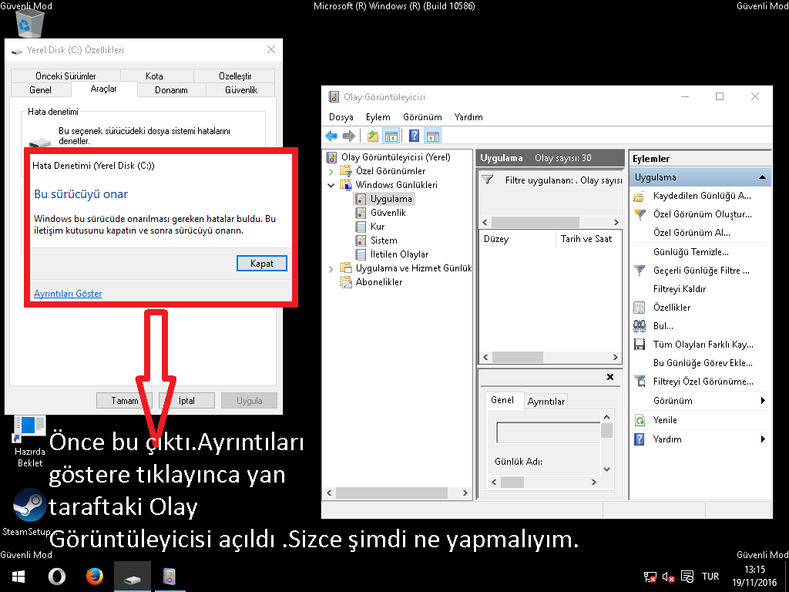The width and height of the screenshot is (789, 592).
Task: Expand Uygulama ve Hizmet Günlükleri node
Action: [x=331, y=268]
